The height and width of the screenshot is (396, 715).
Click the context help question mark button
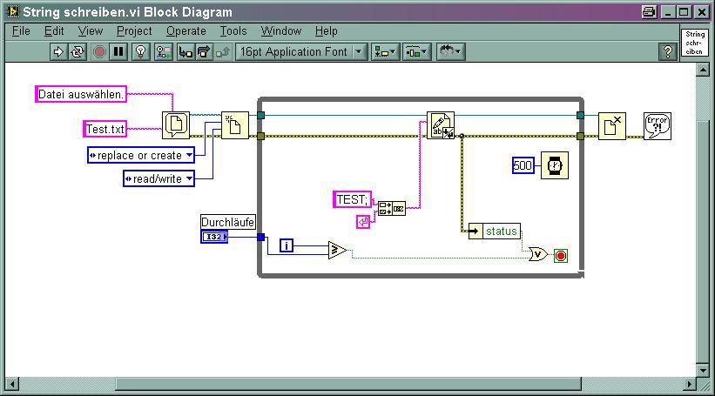coord(668,52)
